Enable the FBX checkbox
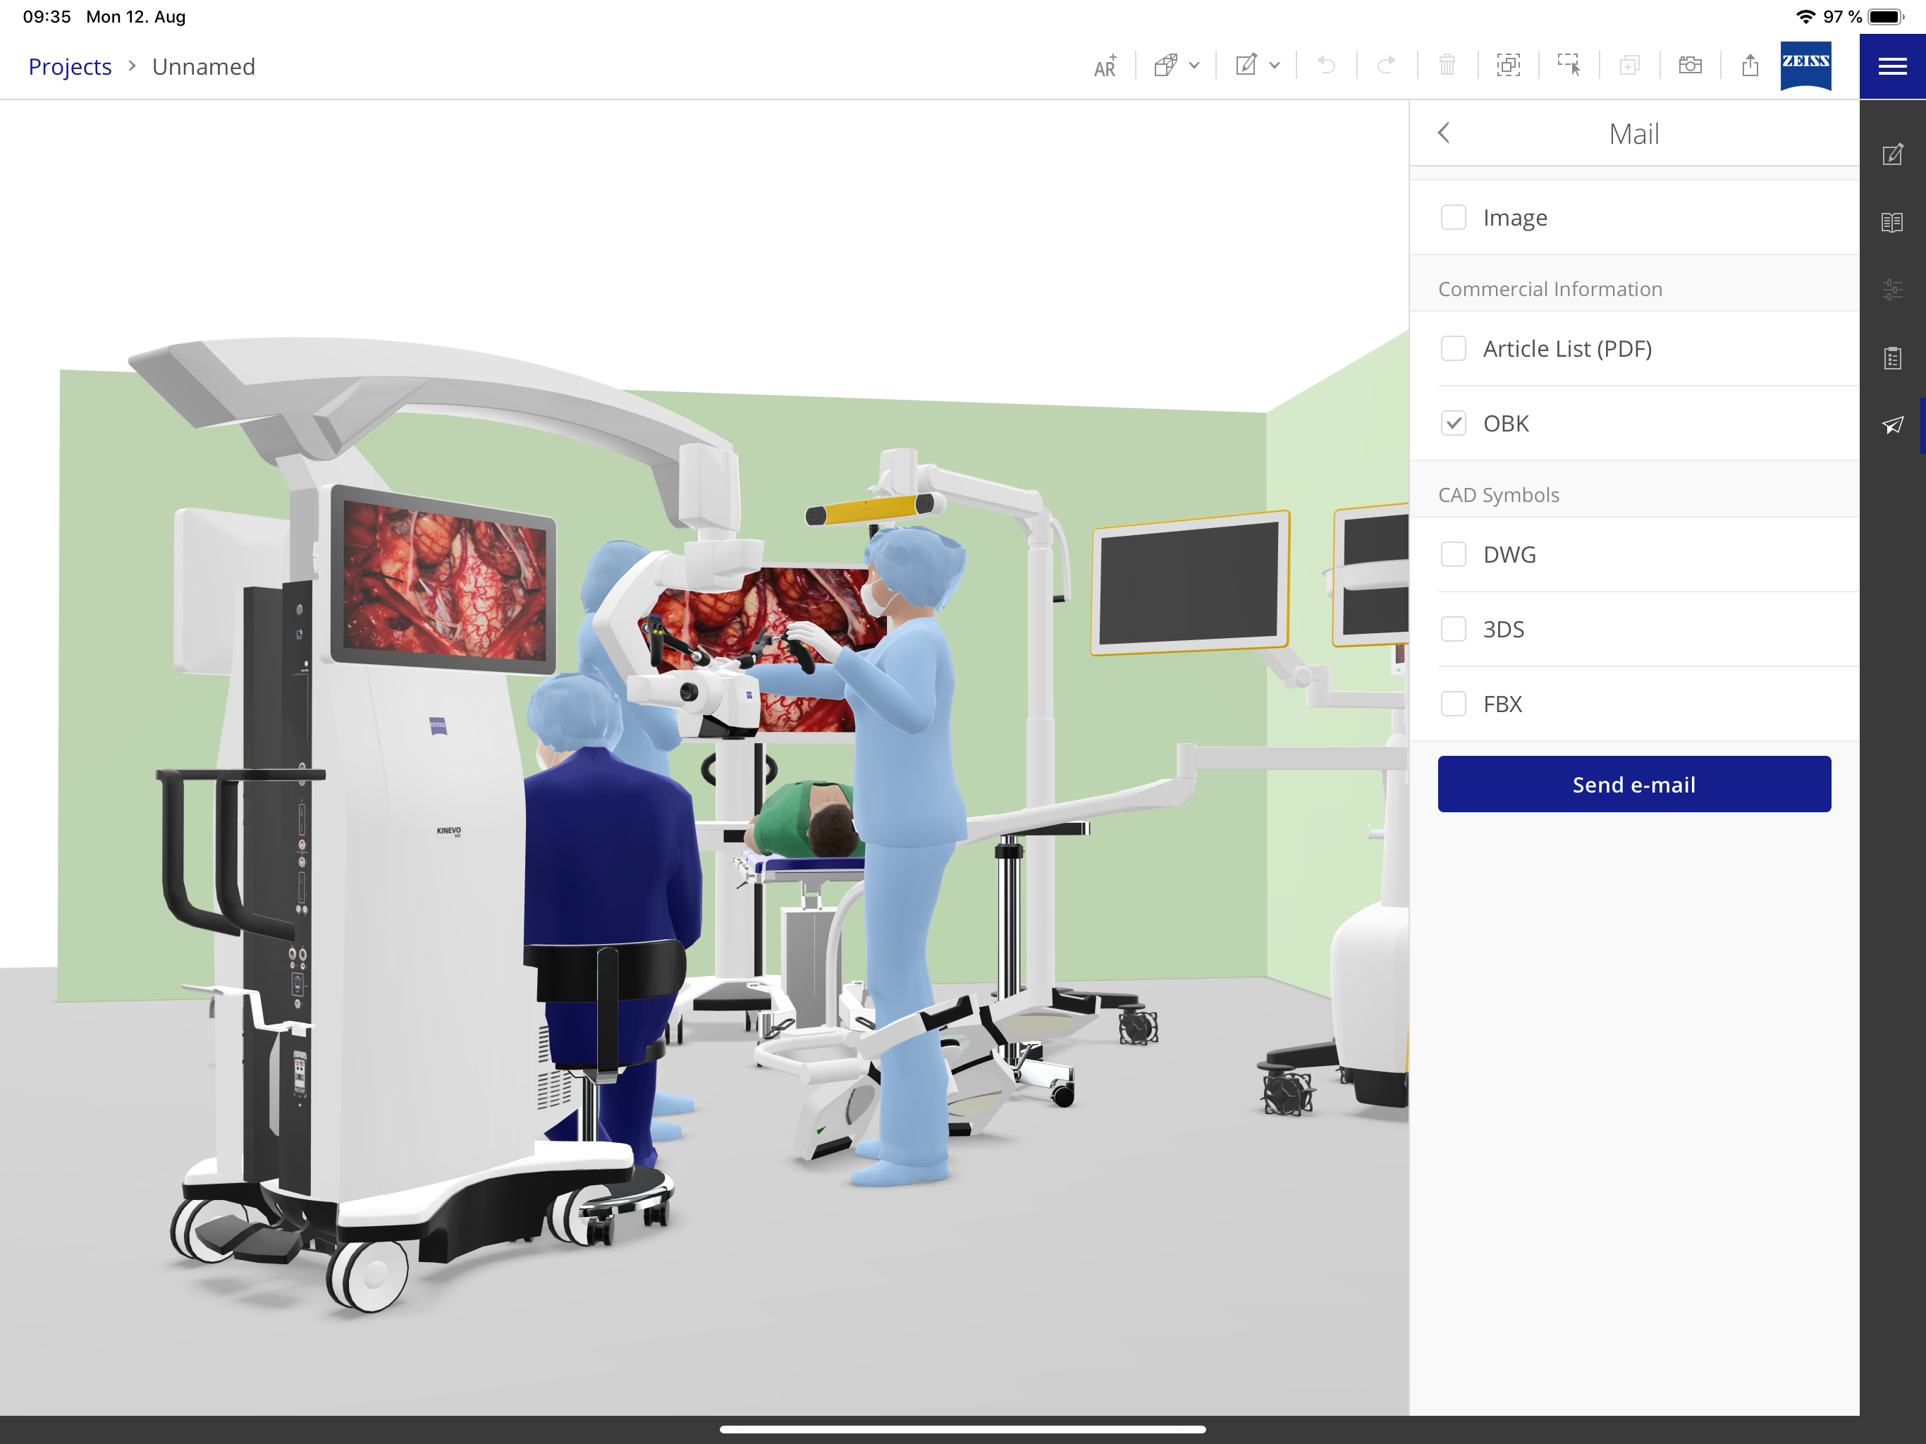Screen dimensions: 1926x1444 point(1453,704)
